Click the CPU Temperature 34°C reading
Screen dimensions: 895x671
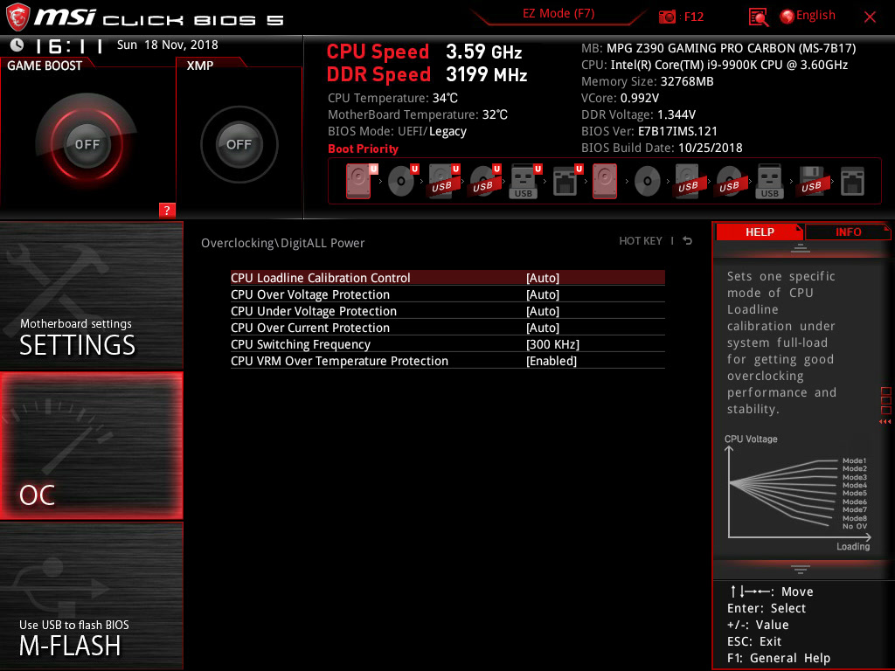click(x=392, y=98)
